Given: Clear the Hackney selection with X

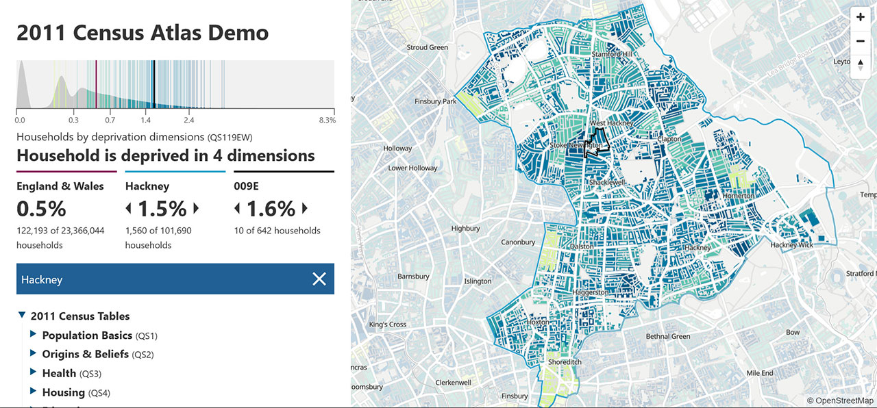Looking at the screenshot, I should (x=319, y=279).
